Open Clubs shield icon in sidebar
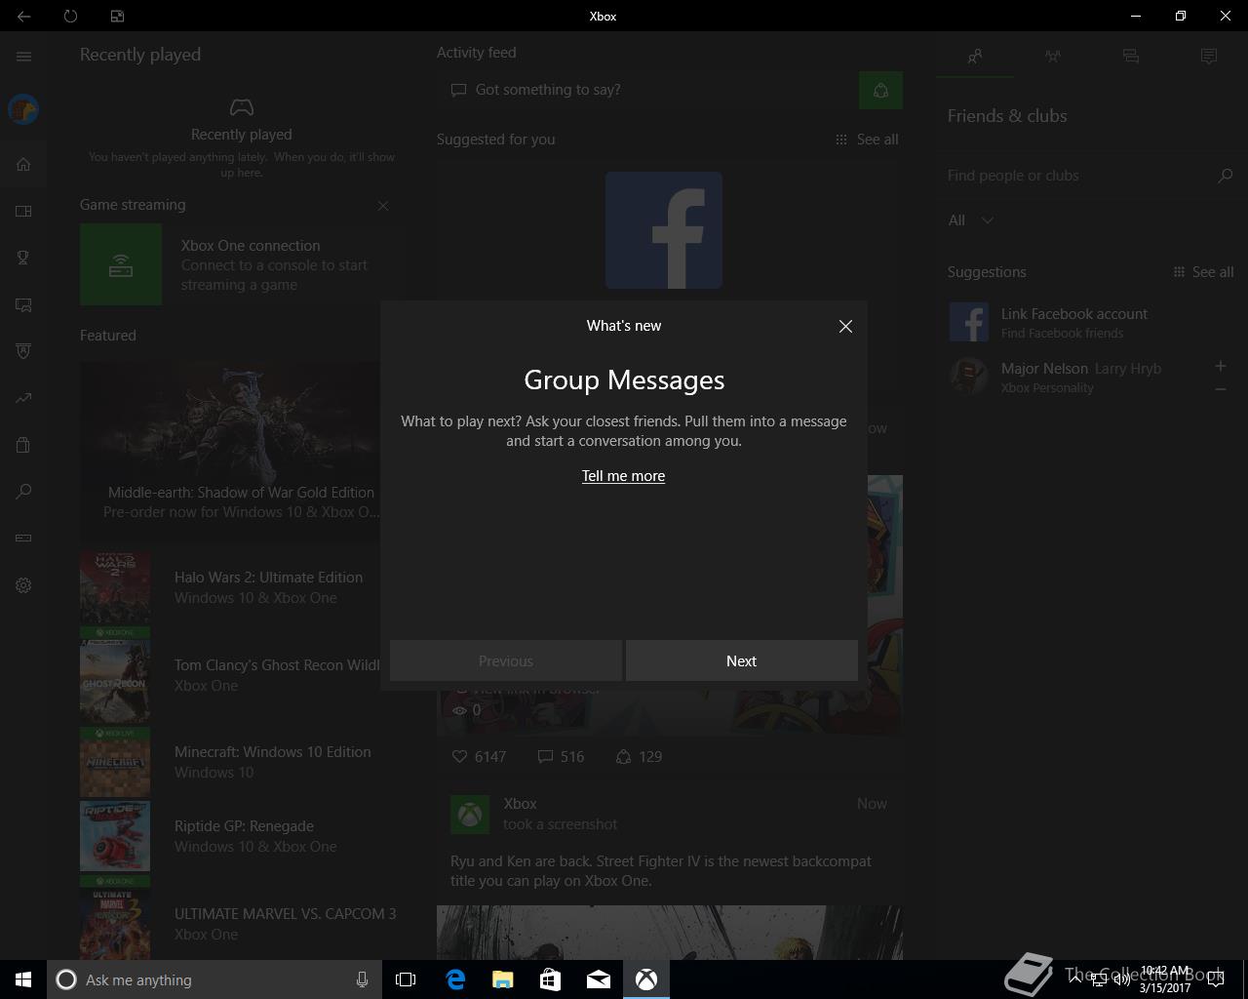Screen dimensions: 1248x999 [x=23, y=351]
